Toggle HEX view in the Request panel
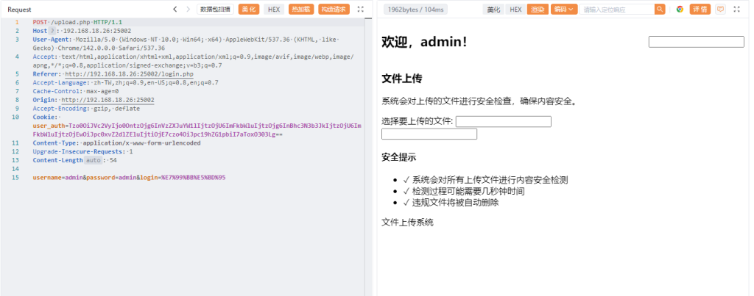 click(x=274, y=9)
